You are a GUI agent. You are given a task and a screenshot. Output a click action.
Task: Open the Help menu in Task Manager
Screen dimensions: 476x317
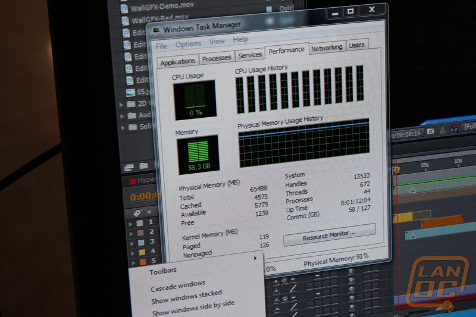tap(240, 39)
